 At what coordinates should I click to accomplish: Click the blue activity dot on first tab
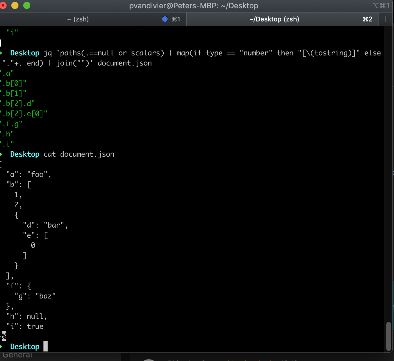coord(165,19)
